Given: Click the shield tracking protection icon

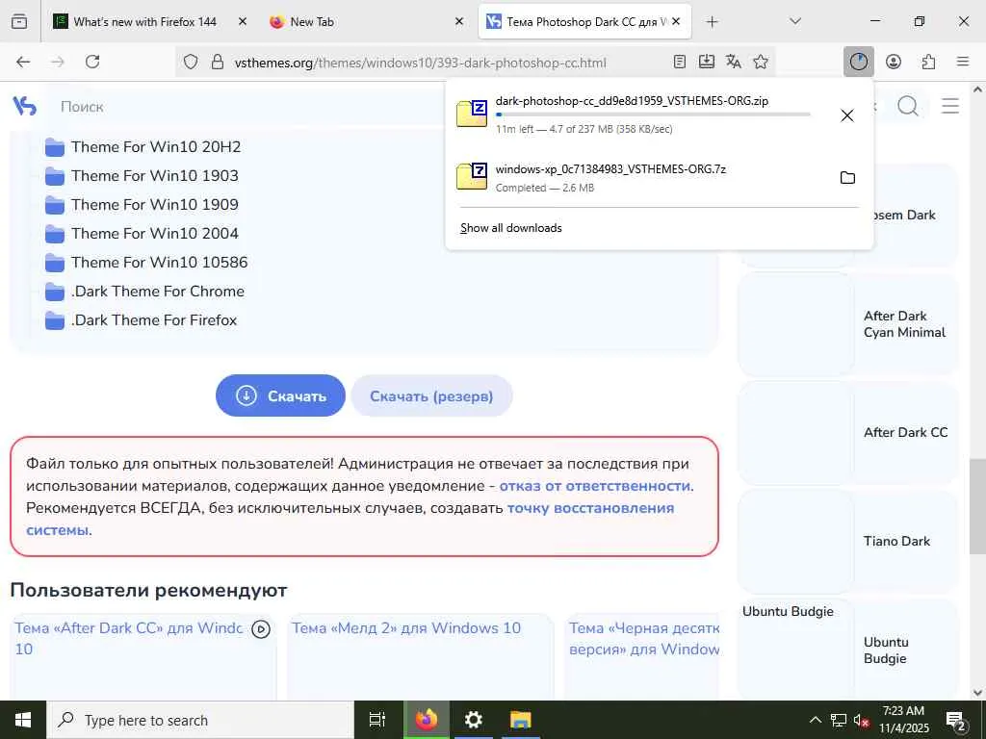Looking at the screenshot, I should tap(191, 63).
